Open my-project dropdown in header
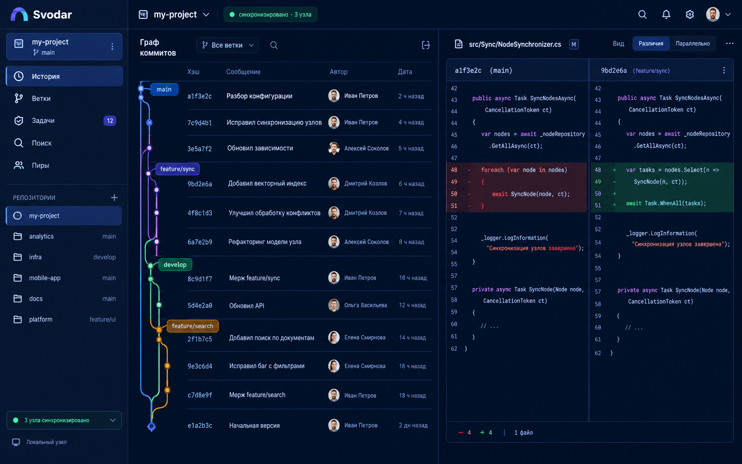Image resolution: width=742 pixels, height=464 pixels. [174, 14]
